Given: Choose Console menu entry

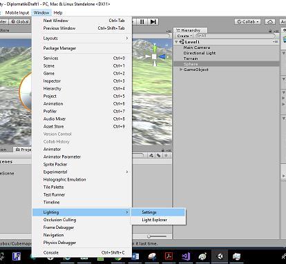Looking at the screenshot, I should point(82,252).
